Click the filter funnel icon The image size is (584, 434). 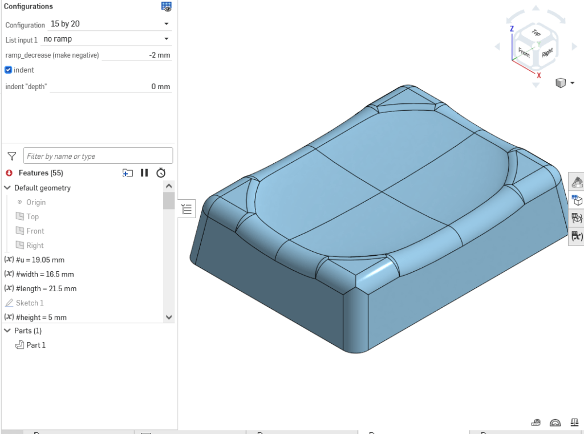pos(11,156)
